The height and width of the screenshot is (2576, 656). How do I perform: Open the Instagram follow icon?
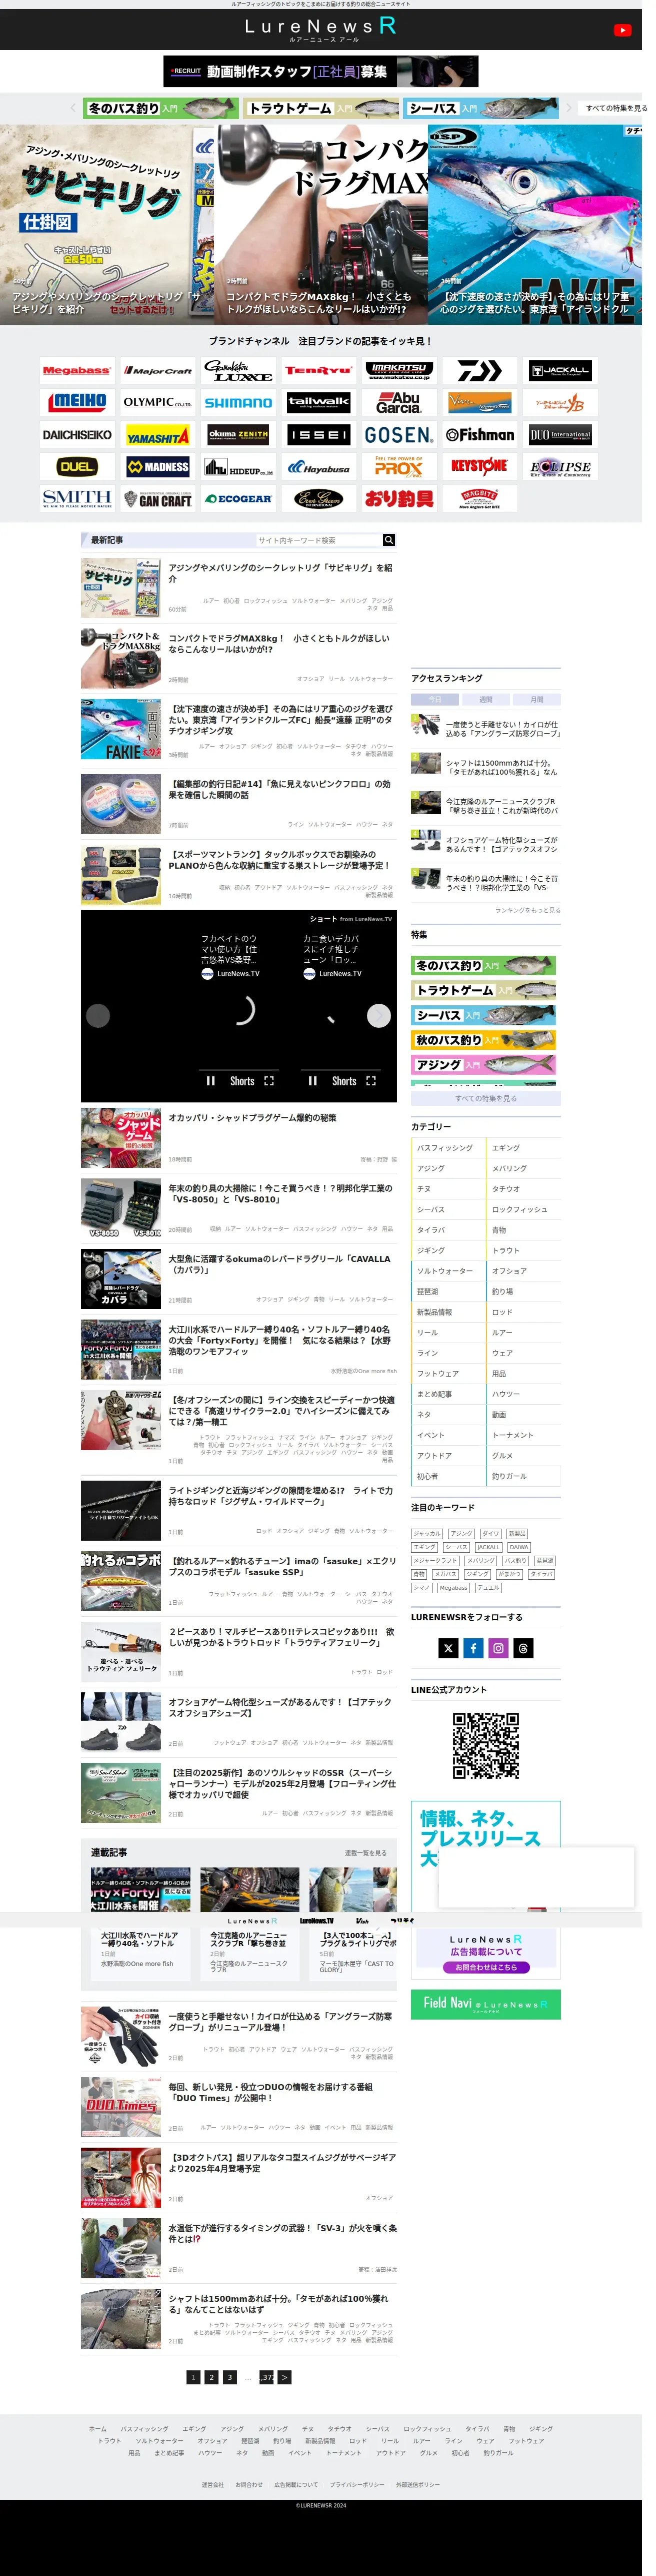pyautogui.click(x=498, y=1648)
